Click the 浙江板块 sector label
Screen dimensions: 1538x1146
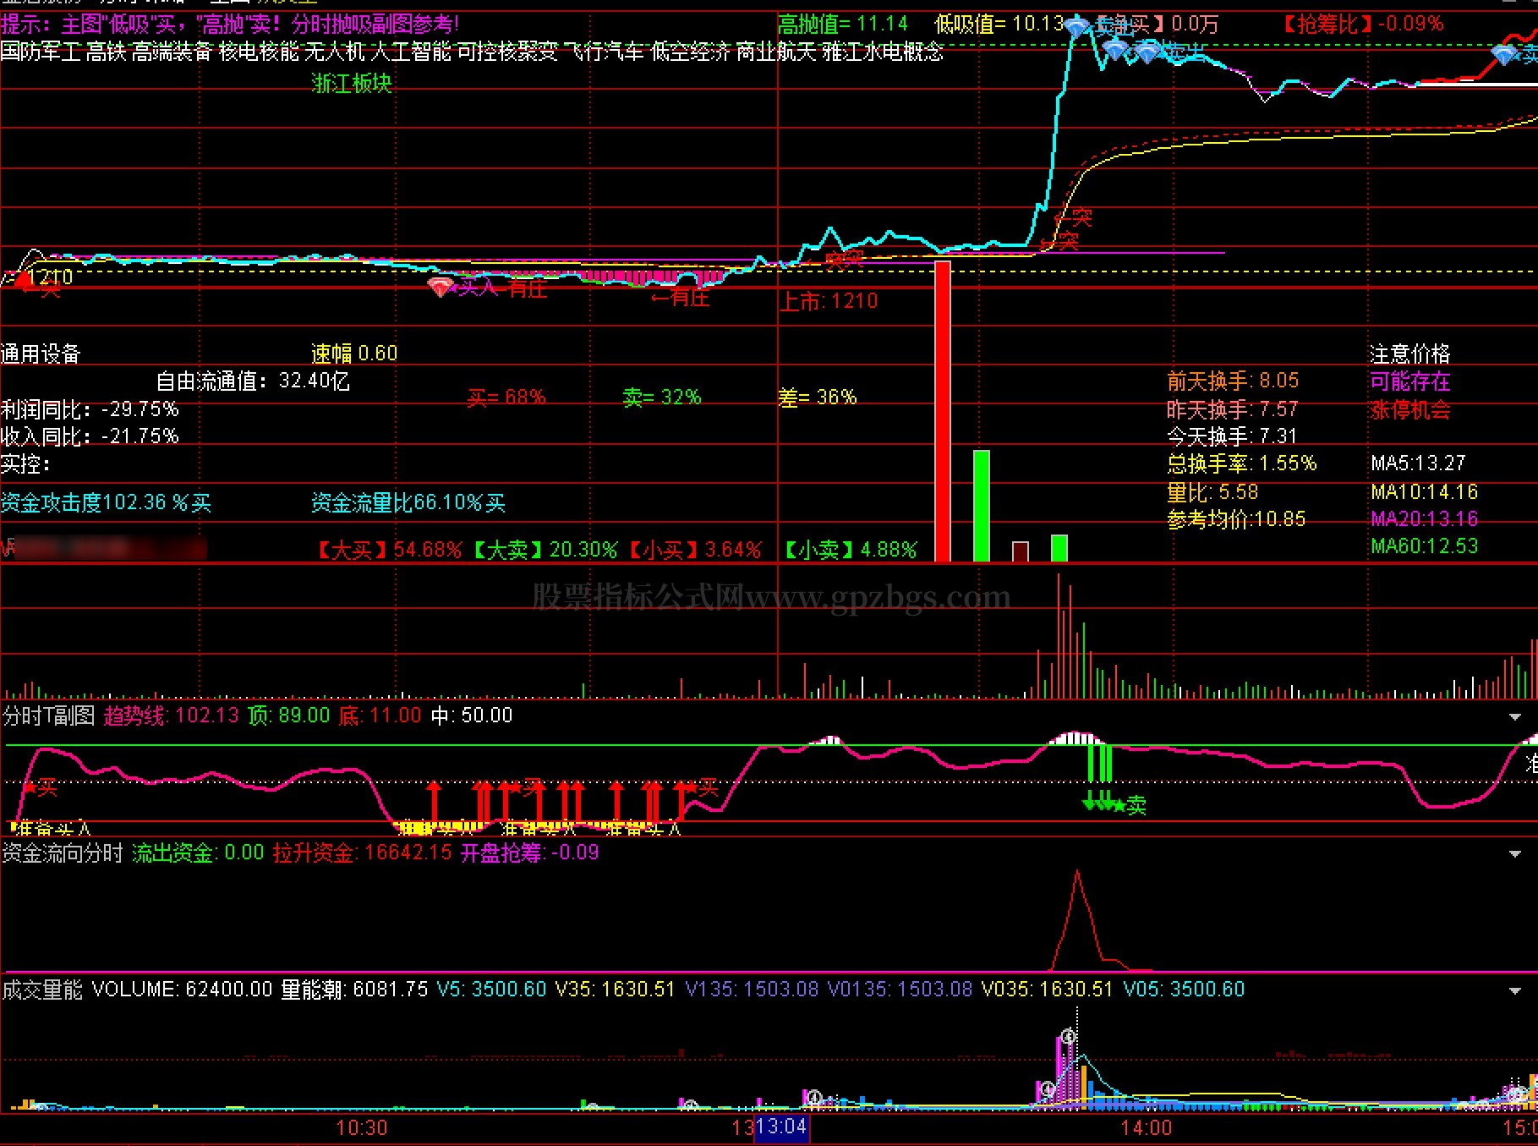352,83
